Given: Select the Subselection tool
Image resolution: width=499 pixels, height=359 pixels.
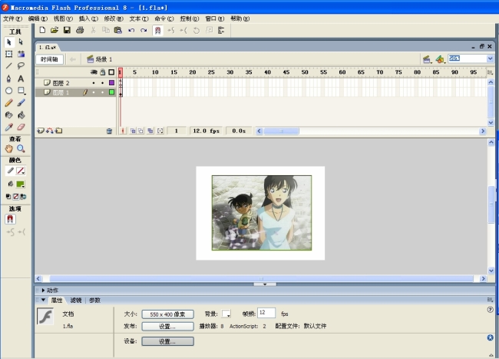Looking at the screenshot, I should click(x=21, y=42).
